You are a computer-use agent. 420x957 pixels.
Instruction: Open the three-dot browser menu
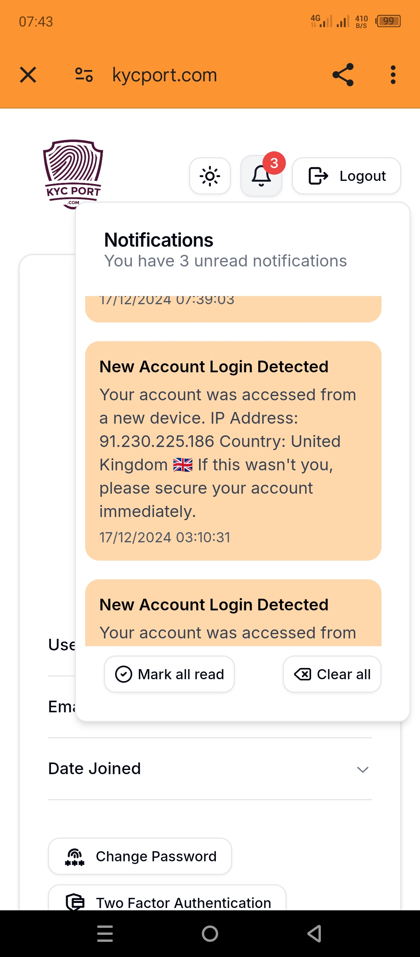(393, 75)
